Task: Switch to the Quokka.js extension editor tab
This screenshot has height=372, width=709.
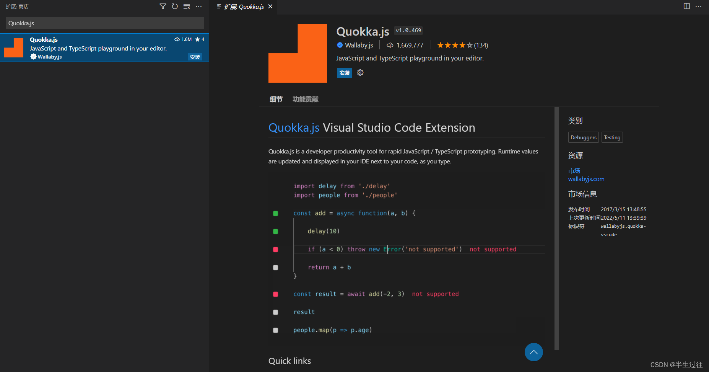Action: pyautogui.click(x=244, y=7)
